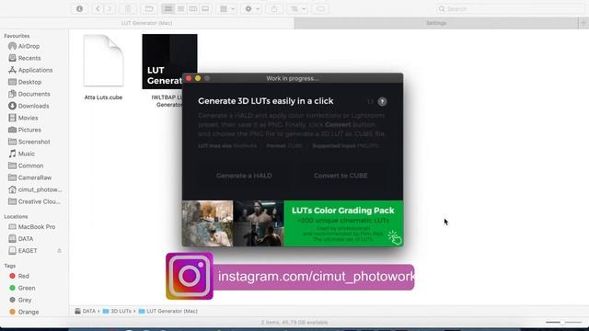This screenshot has height=331, width=589.
Task: Click 3D LUTs in the path bar
Action: pos(117,311)
